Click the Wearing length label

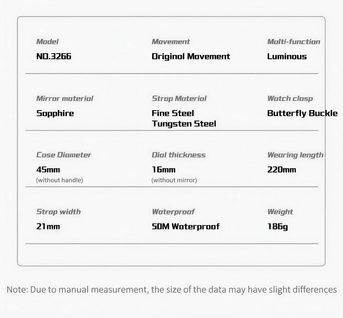(x=295, y=155)
